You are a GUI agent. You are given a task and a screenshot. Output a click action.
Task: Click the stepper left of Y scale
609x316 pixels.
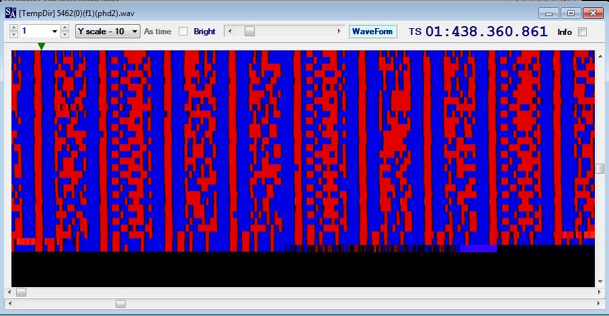(x=65, y=32)
